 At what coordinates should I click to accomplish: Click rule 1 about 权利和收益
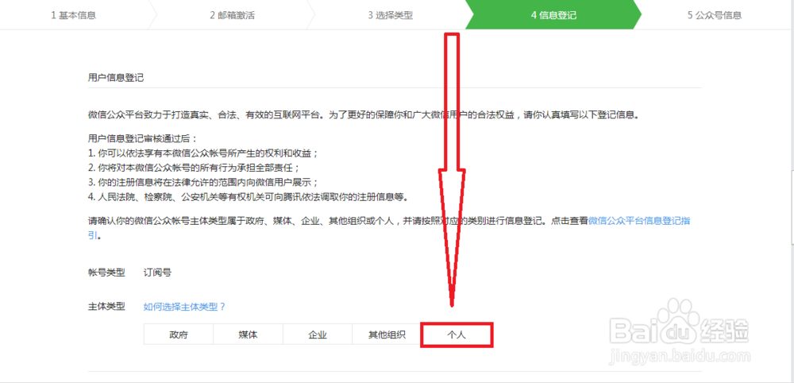(x=203, y=153)
